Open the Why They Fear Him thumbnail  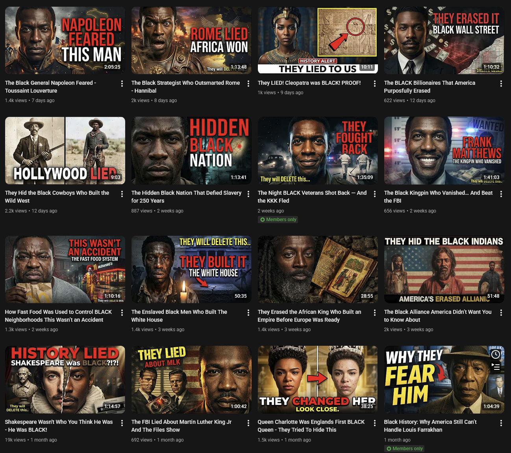pyautogui.click(x=444, y=380)
